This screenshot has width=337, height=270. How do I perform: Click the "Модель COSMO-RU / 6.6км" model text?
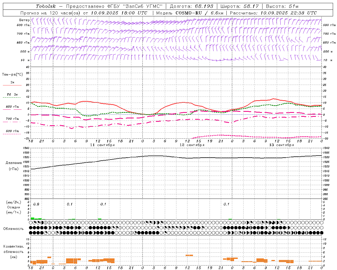190,13
